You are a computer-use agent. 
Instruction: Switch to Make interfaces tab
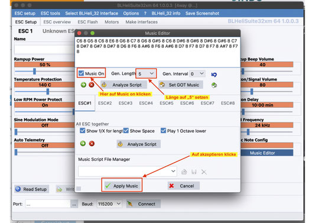141,22
